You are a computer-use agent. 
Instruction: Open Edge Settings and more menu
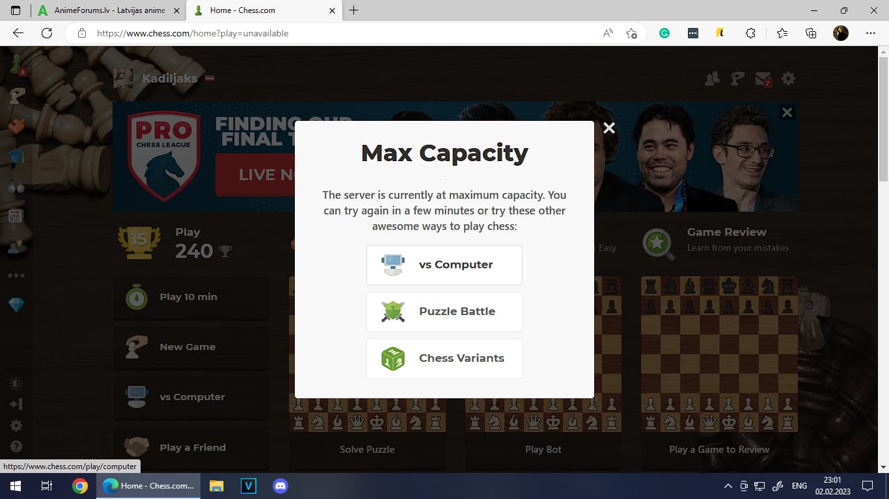coord(871,33)
